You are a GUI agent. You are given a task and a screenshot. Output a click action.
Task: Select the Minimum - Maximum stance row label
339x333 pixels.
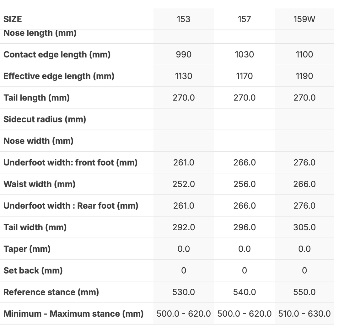(73, 314)
